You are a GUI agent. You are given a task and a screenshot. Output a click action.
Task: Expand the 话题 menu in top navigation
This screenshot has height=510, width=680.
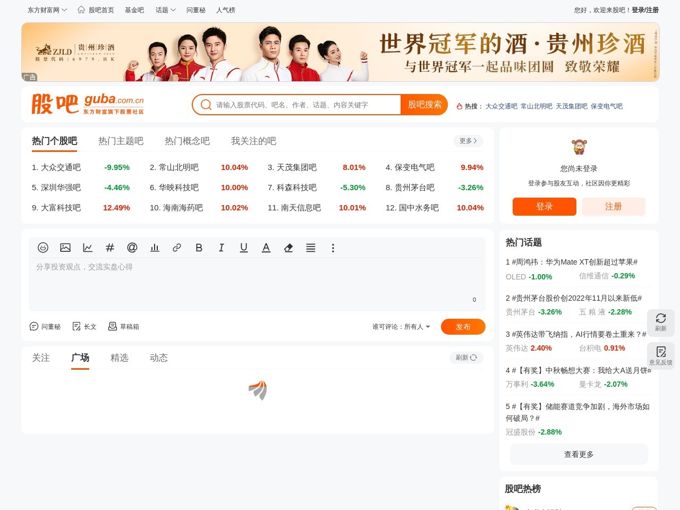165,10
